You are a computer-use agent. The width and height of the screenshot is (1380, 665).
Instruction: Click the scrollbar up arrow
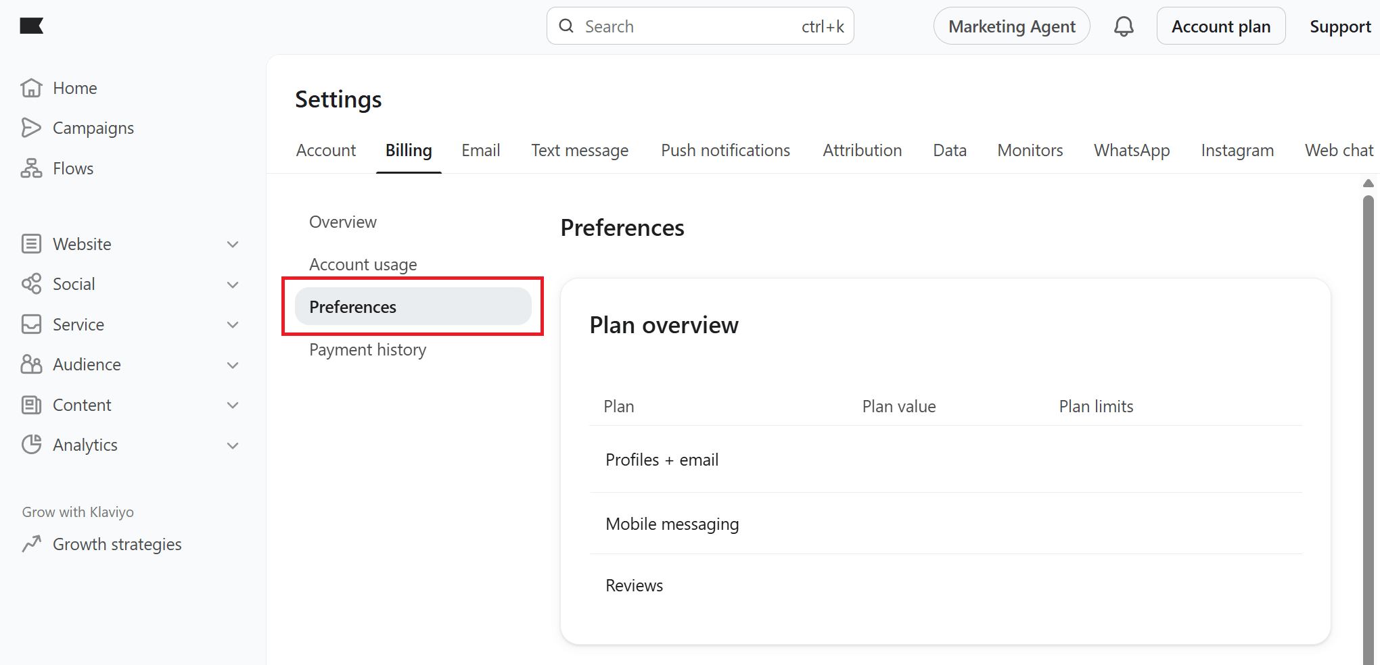[1368, 183]
